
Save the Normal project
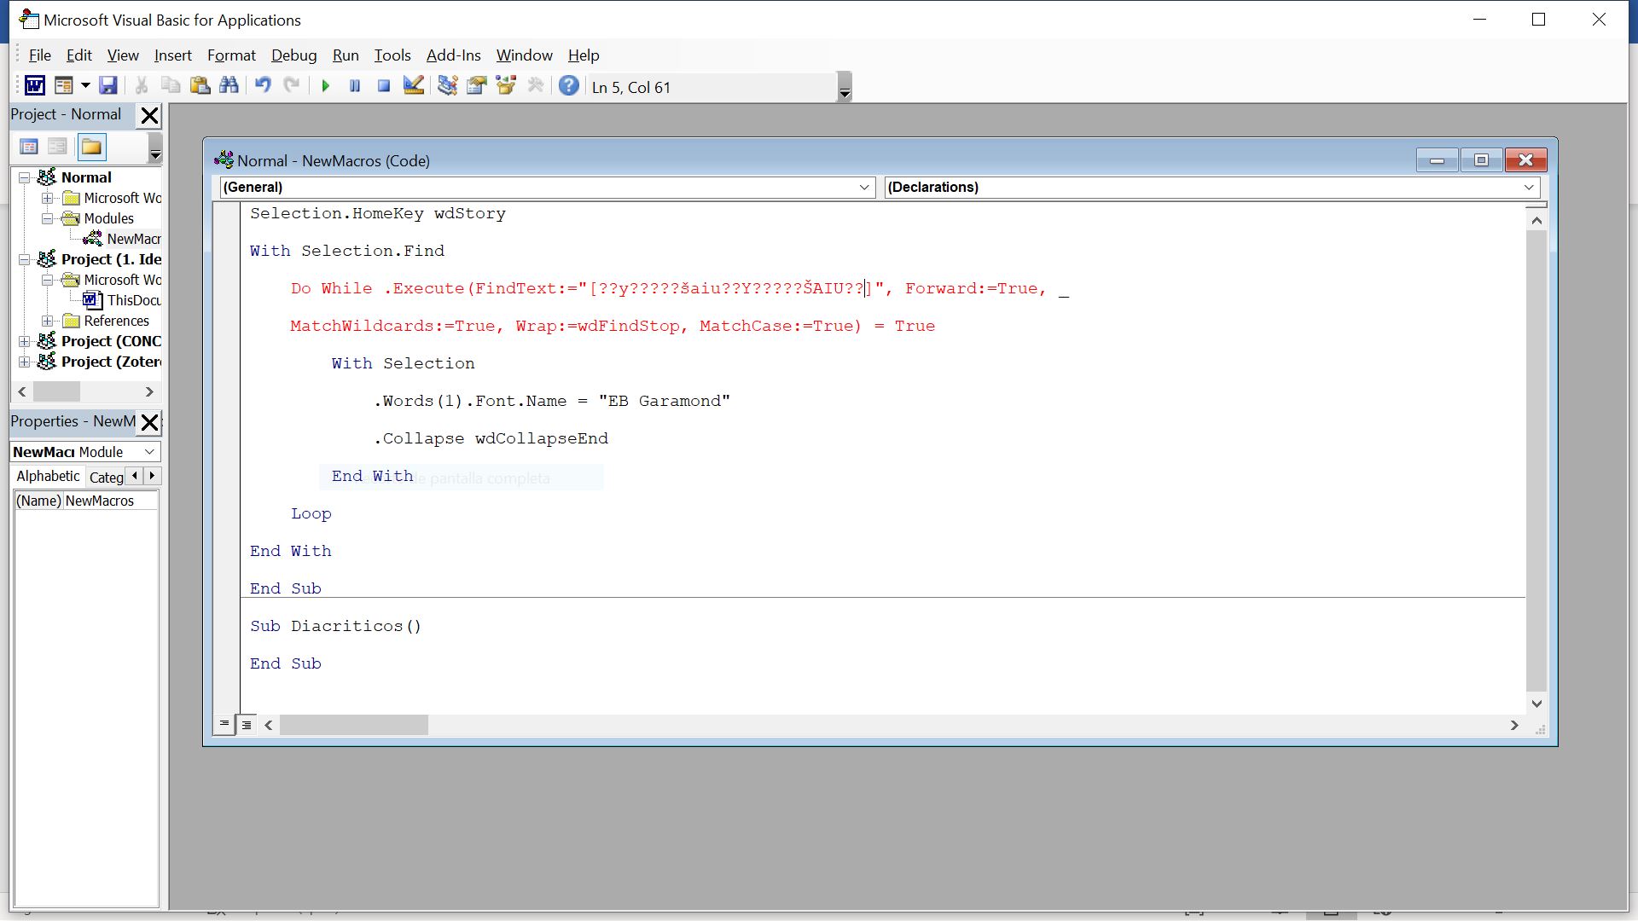coord(108,86)
